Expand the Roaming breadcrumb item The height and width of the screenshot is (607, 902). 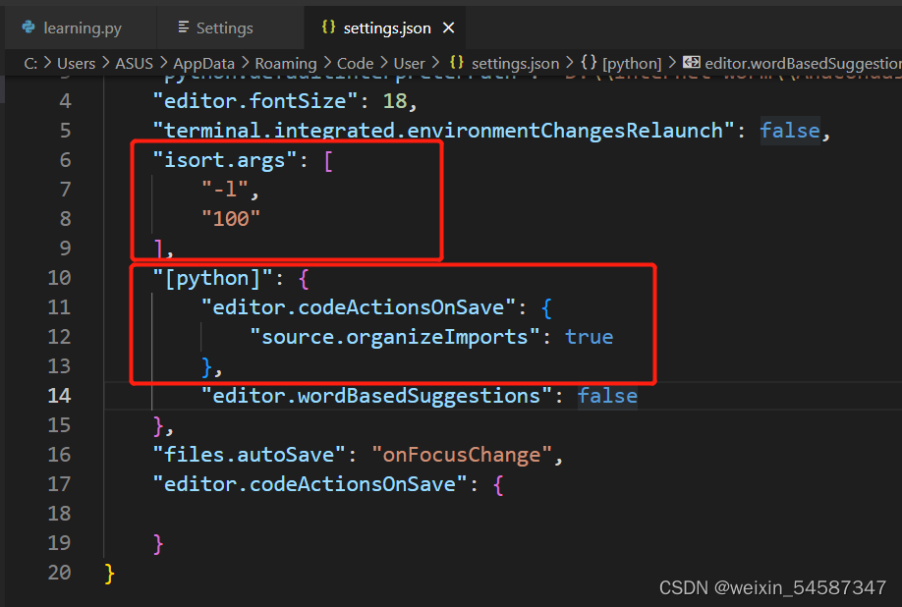286,62
